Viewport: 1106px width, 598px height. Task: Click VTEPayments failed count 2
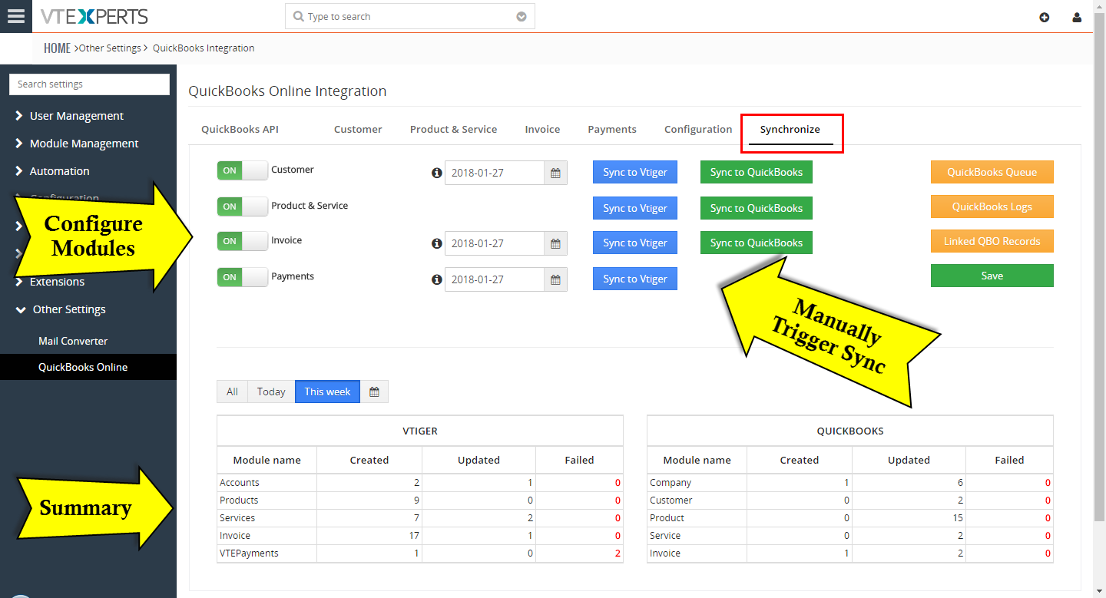(x=617, y=553)
